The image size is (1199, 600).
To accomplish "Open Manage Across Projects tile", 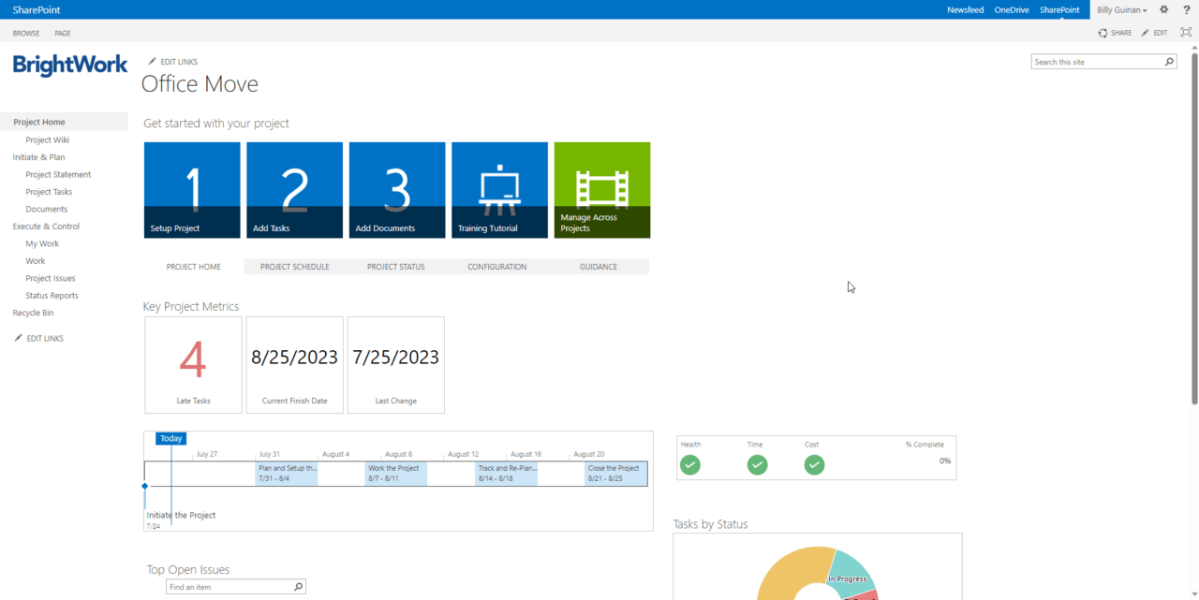I will coord(601,189).
